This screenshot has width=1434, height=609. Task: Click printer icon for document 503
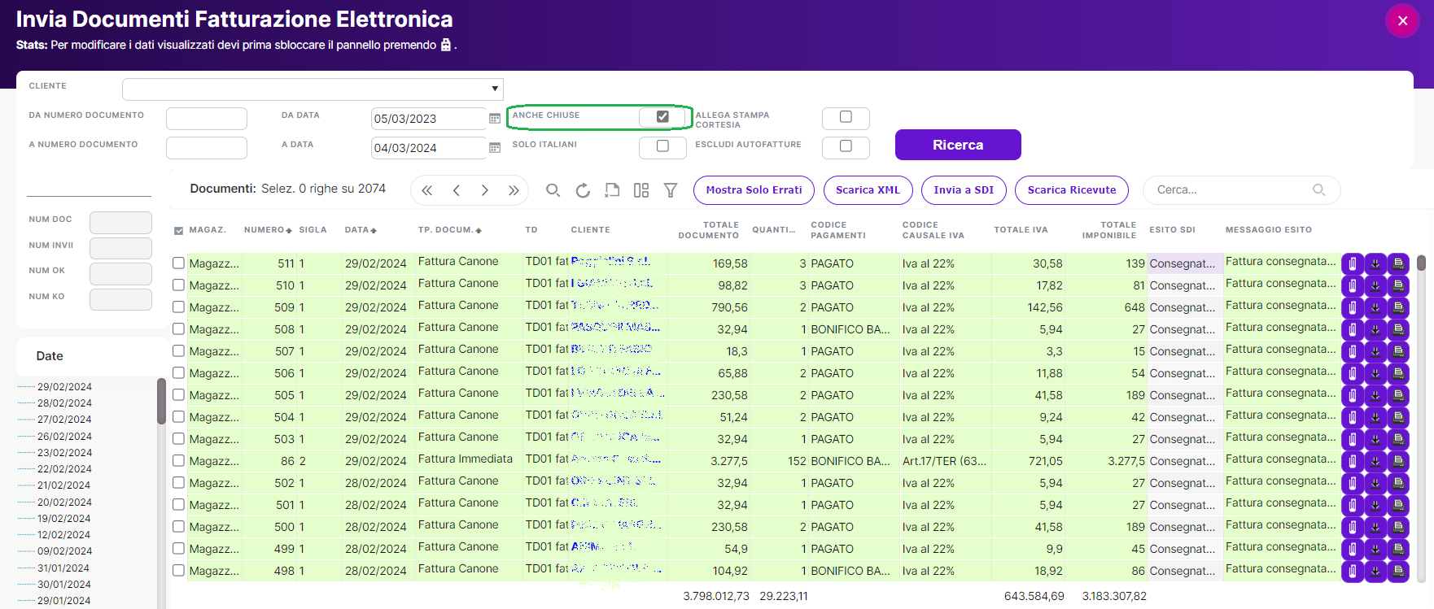1398,439
